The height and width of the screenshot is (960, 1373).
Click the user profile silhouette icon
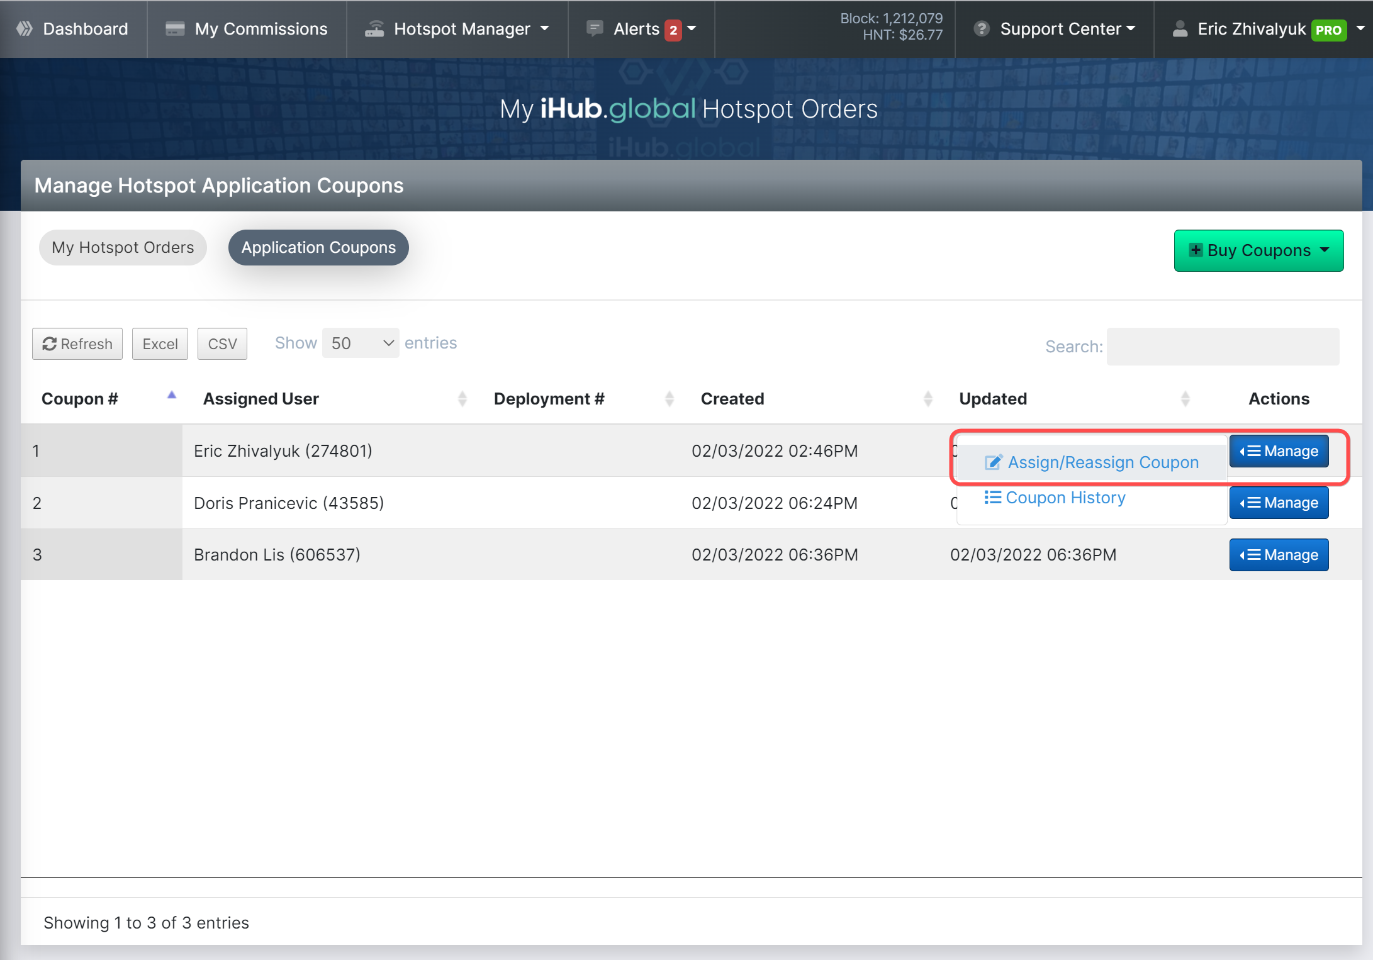[1180, 29]
